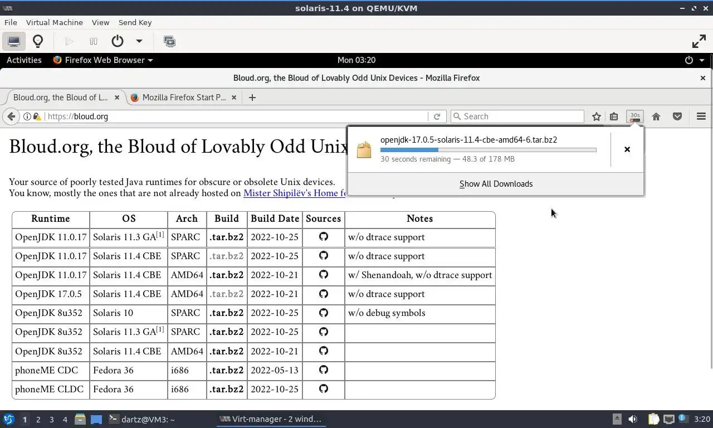Screen dimensions: 713x428
Task: Download .tar.bz2 for OpenJDK 11.0.17 SPARC 11.4
Action: click(x=227, y=256)
